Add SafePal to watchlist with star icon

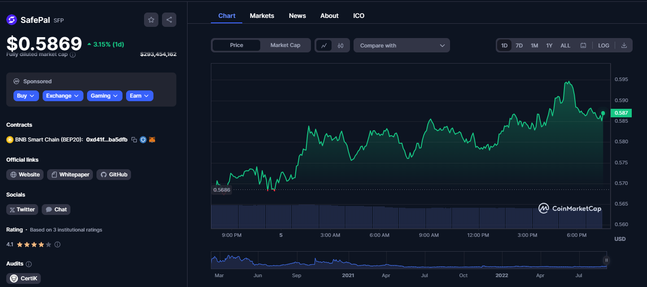click(x=151, y=20)
